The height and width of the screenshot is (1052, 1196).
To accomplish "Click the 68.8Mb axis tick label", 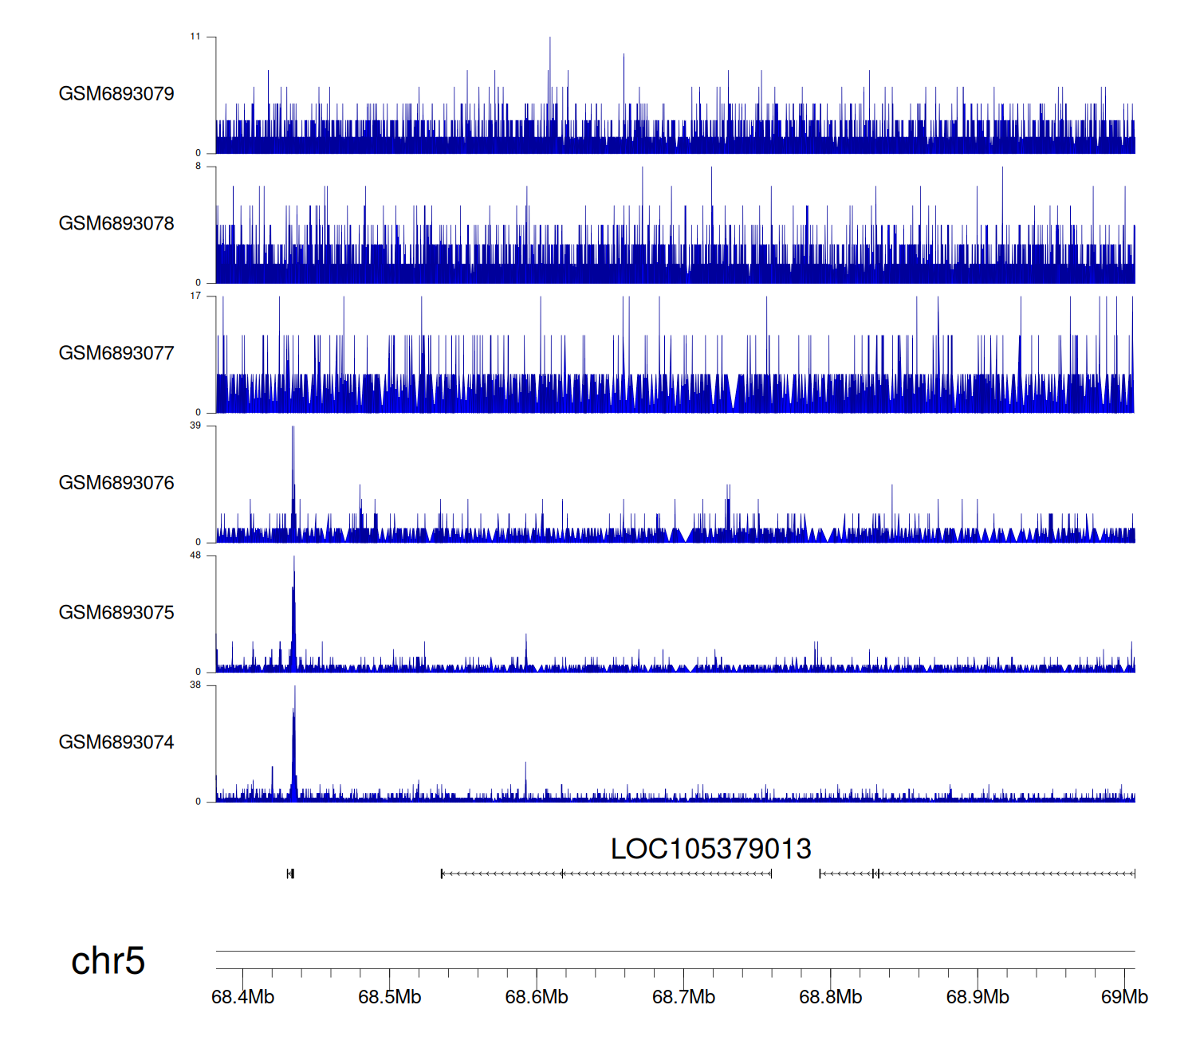I will click(830, 998).
